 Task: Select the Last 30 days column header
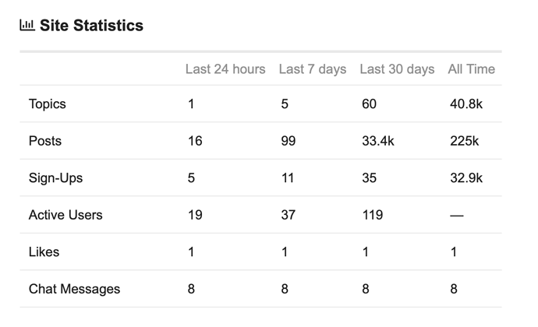coord(397,69)
